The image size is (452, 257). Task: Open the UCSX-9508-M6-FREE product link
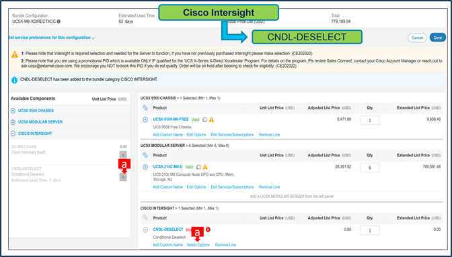(x=171, y=119)
